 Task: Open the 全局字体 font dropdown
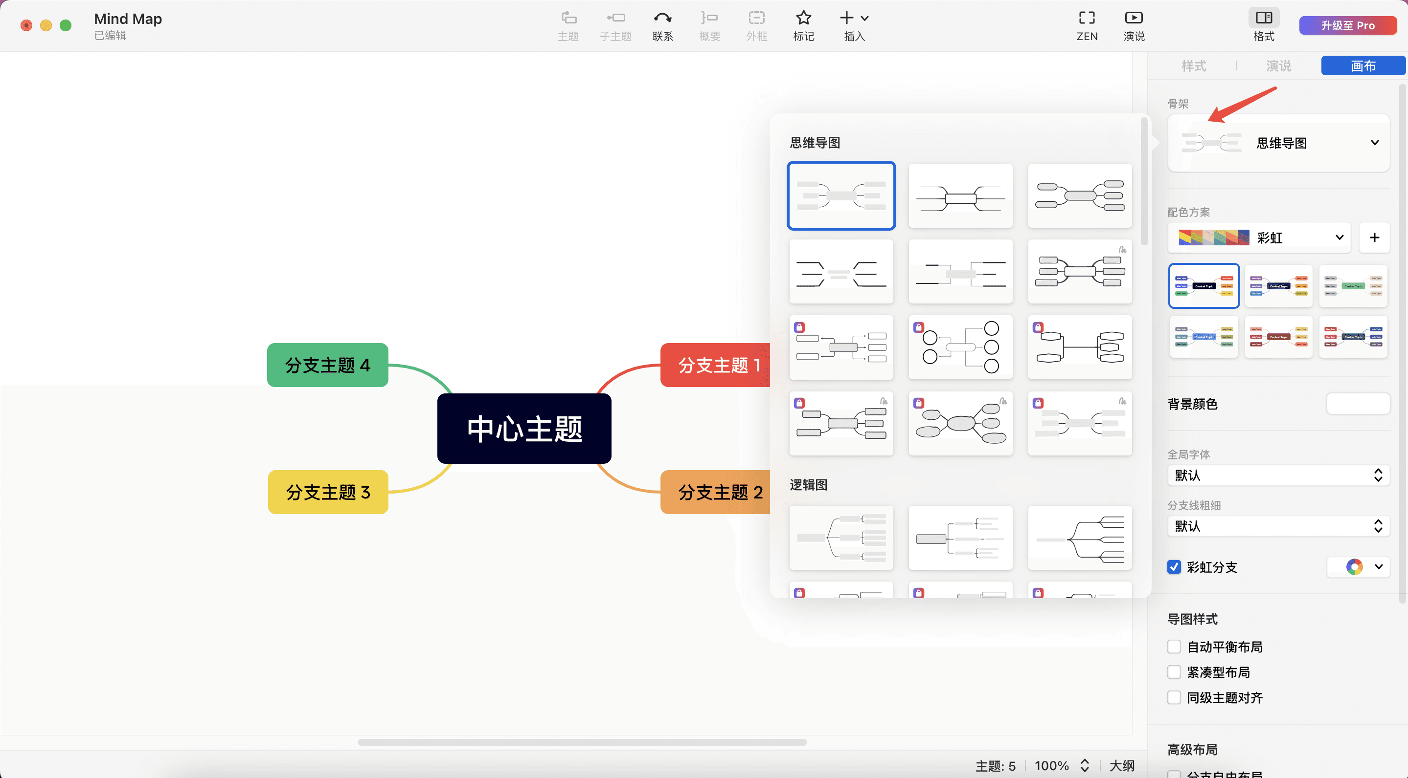1278,475
